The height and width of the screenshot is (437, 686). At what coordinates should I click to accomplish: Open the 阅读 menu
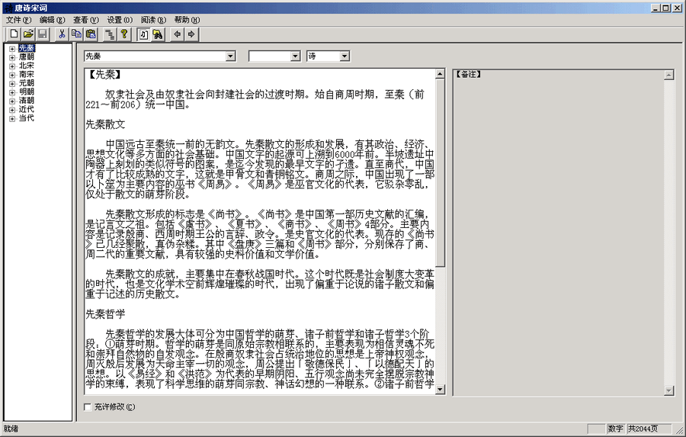(153, 20)
